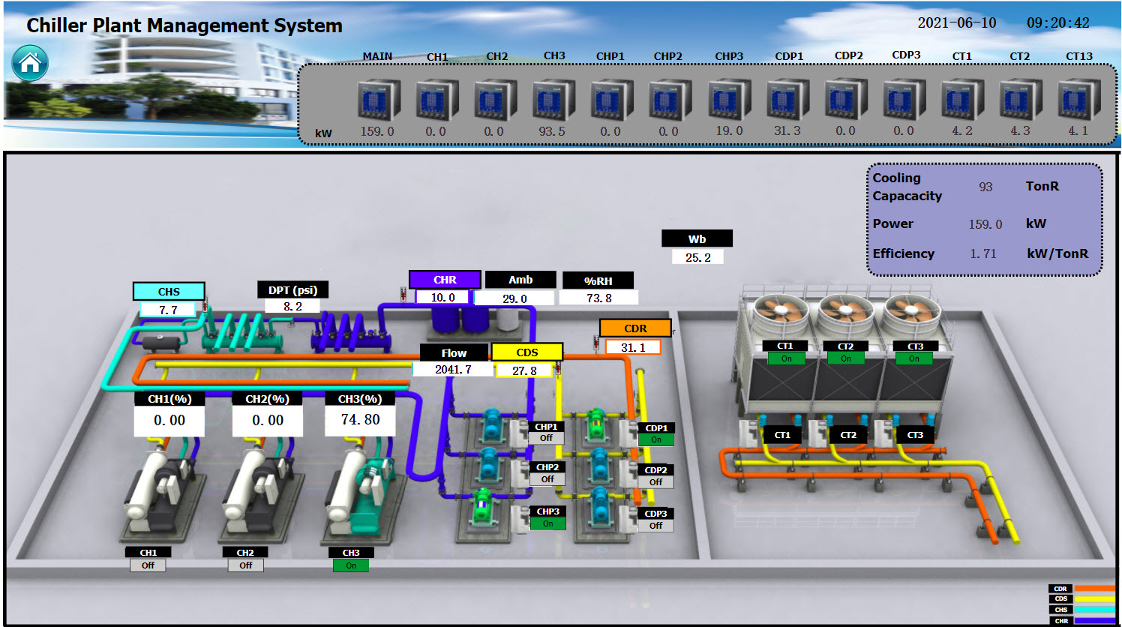Screen dimensions: 1122x627
Task: Toggle the CH1 Off status button
Action: click(148, 565)
